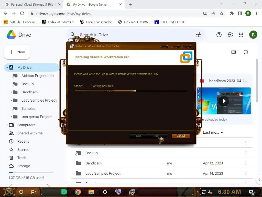Open Chrome profile B in toolbar
Screen dimensions: 262x197
tap(248, 13)
